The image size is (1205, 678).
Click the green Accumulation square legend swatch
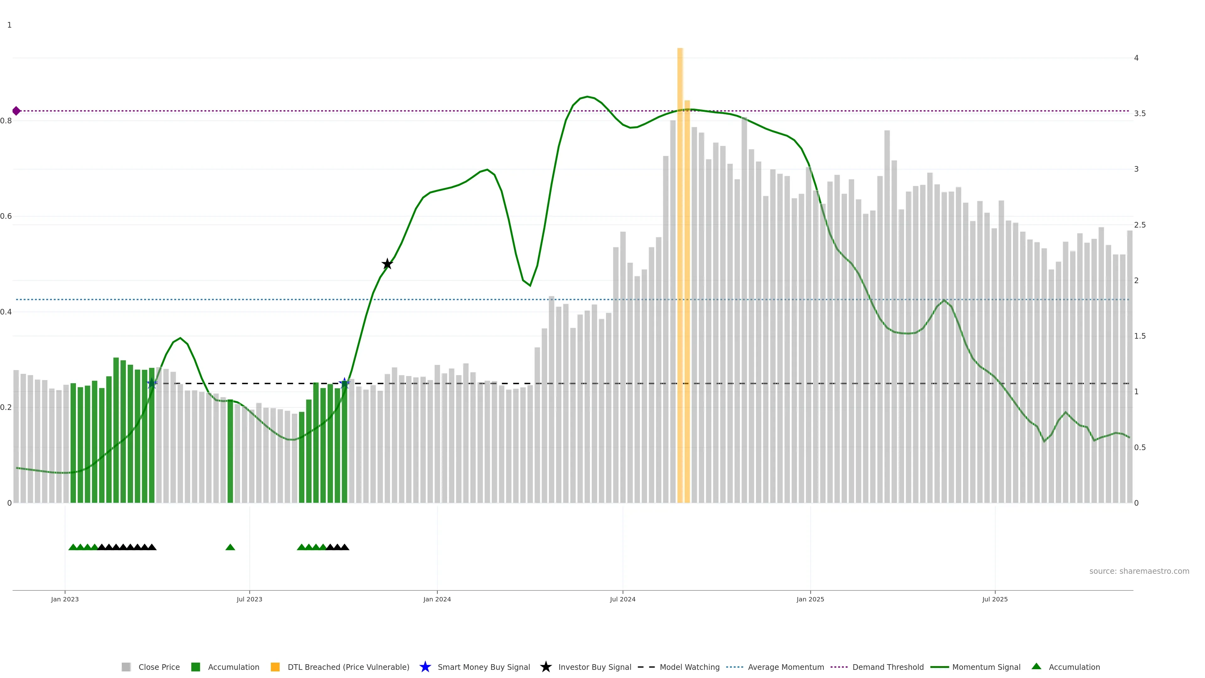point(195,667)
